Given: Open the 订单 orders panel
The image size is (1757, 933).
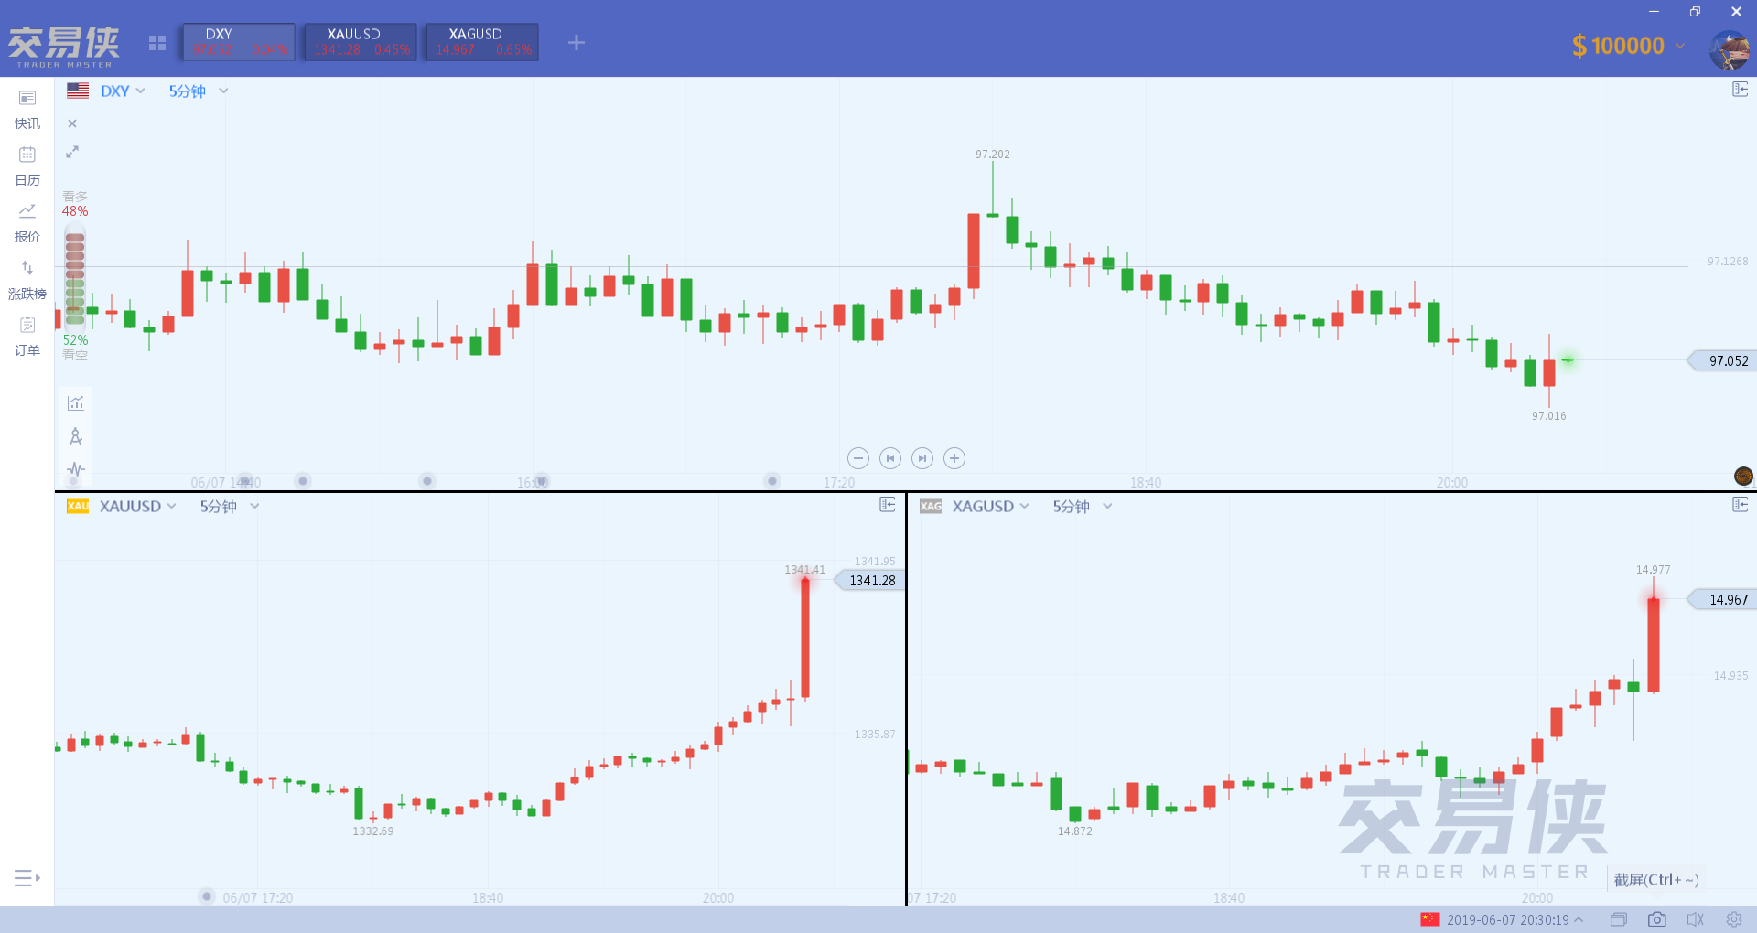Looking at the screenshot, I should (x=27, y=337).
